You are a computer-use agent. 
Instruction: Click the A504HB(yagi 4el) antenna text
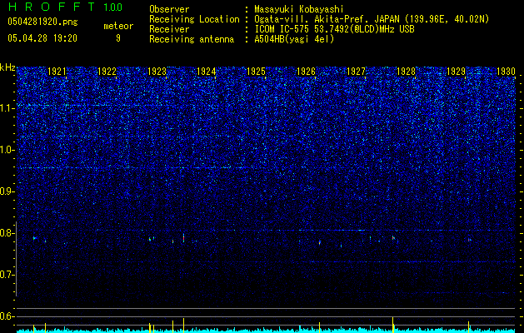pyautogui.click(x=294, y=39)
